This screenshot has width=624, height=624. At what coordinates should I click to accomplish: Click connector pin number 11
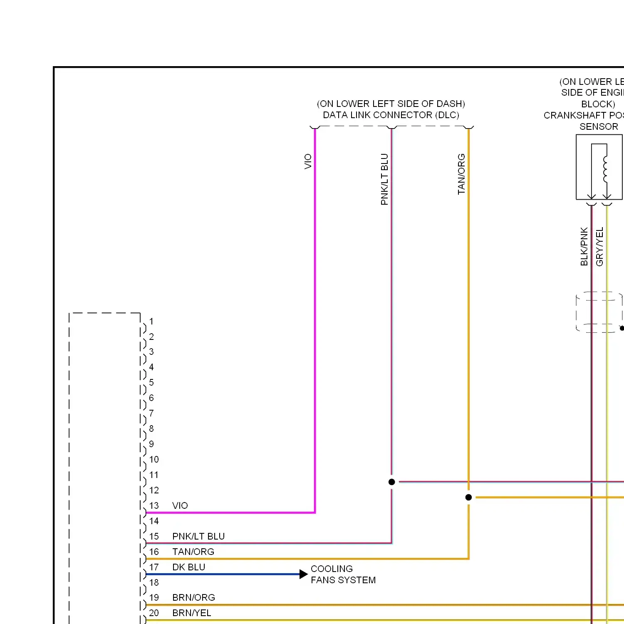point(154,475)
